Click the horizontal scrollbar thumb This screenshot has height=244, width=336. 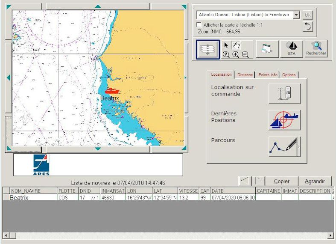(13, 235)
